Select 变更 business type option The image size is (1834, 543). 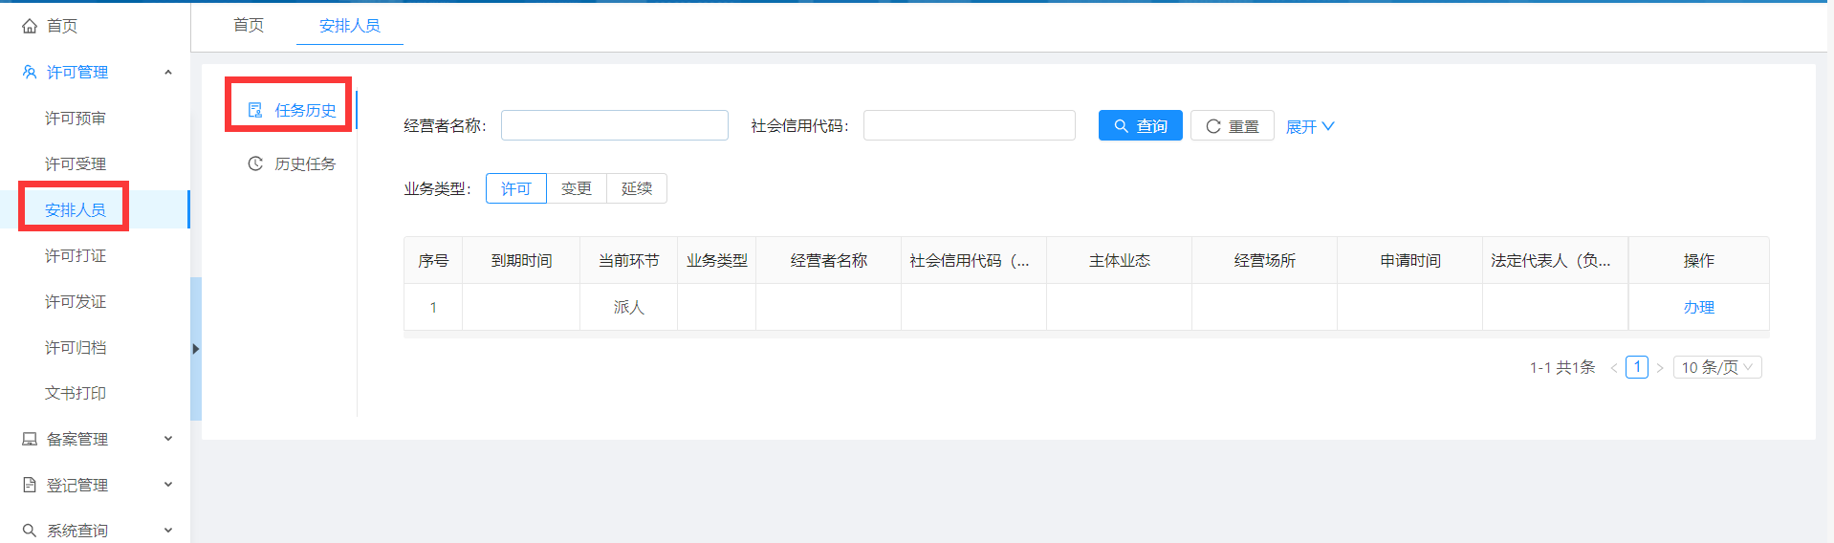[576, 188]
